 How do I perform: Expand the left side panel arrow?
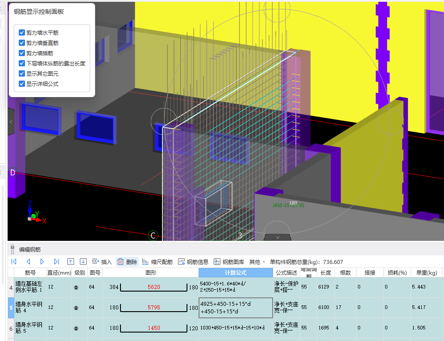pyautogui.click(x=11, y=121)
